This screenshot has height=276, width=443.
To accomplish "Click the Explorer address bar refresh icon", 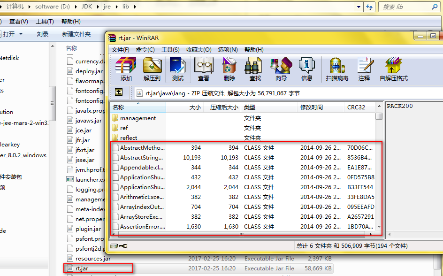I will 369,7.
